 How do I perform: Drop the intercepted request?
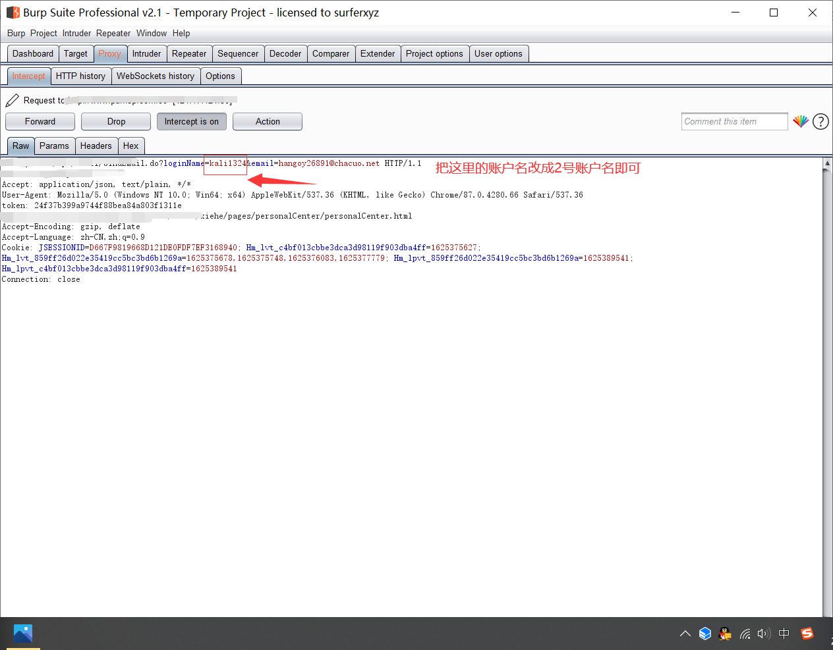pos(116,122)
